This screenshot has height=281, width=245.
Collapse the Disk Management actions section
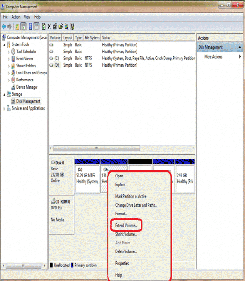240,47
